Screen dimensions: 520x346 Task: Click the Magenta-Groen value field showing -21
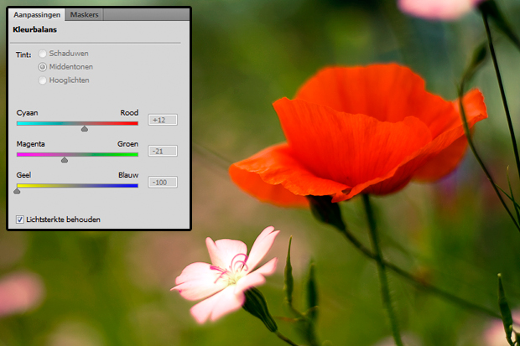[x=163, y=151]
